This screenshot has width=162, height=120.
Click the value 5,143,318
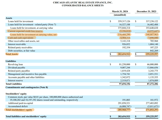pyautogui.click(x=125, y=41)
